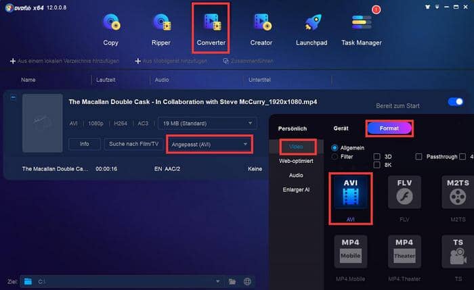
Task: Enable the 8K checkbox
Action: pyautogui.click(x=376, y=165)
